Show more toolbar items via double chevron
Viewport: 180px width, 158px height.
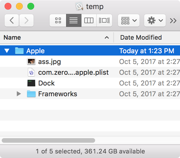point(173,21)
